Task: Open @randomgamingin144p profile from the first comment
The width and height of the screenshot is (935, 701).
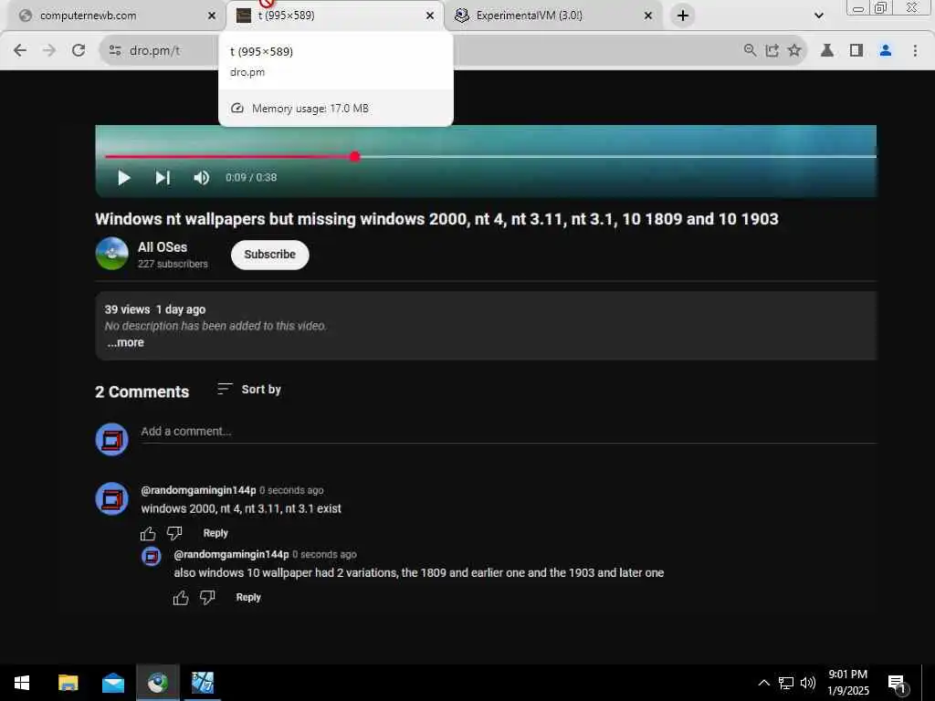Action: tap(198, 490)
